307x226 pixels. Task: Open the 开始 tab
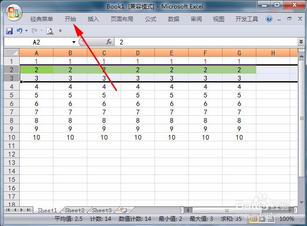point(70,19)
